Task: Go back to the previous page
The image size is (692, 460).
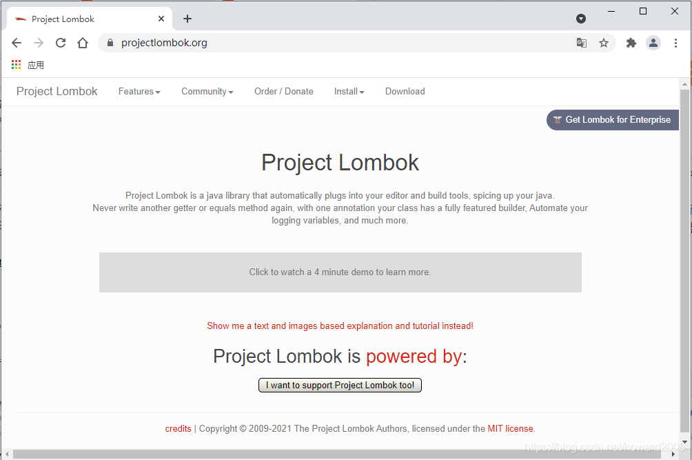Action: click(17, 43)
